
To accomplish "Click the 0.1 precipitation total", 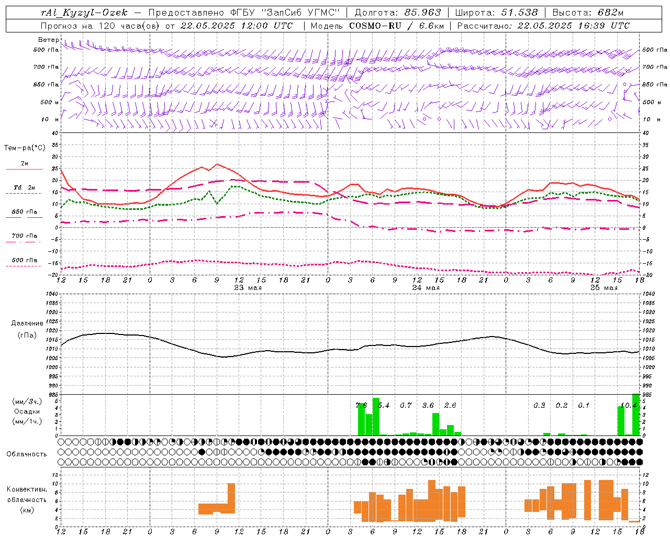I will click(x=584, y=405).
